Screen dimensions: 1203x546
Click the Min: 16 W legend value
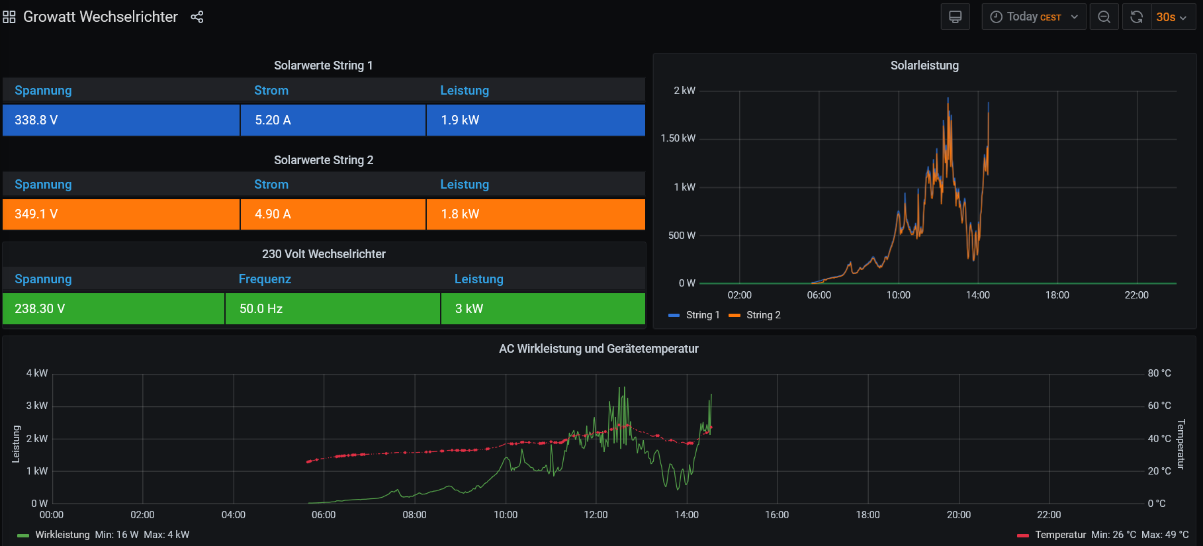pos(116,535)
